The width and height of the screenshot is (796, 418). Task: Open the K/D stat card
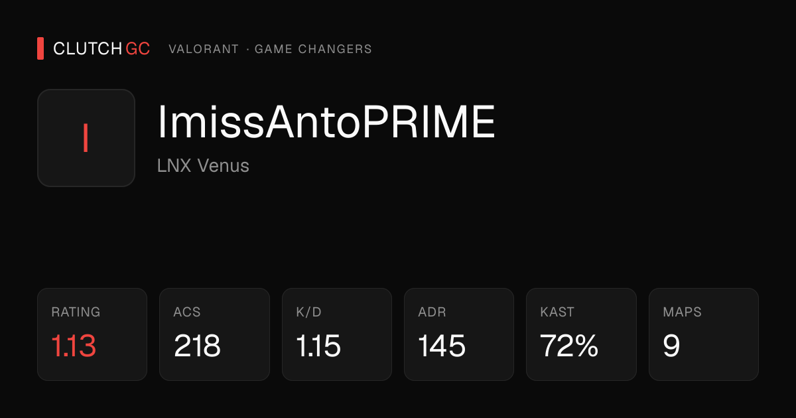click(x=337, y=334)
